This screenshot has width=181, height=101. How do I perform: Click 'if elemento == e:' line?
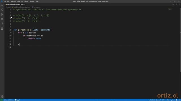(33, 36)
